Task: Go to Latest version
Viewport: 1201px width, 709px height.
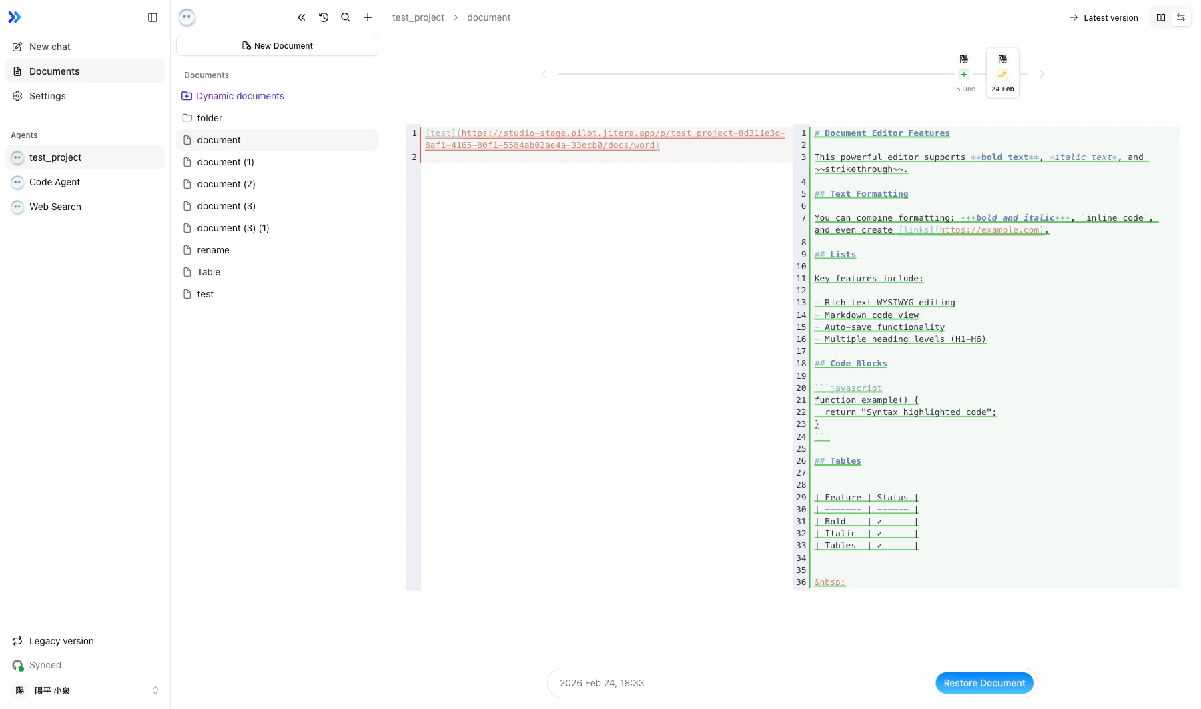Action: click(x=1104, y=17)
